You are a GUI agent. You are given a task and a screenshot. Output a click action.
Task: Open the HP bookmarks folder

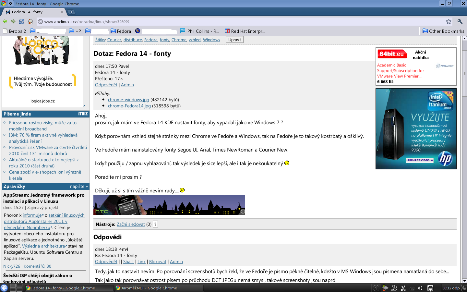click(75, 31)
